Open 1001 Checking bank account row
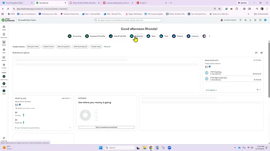This screenshot has height=151, width=270. point(233,73)
